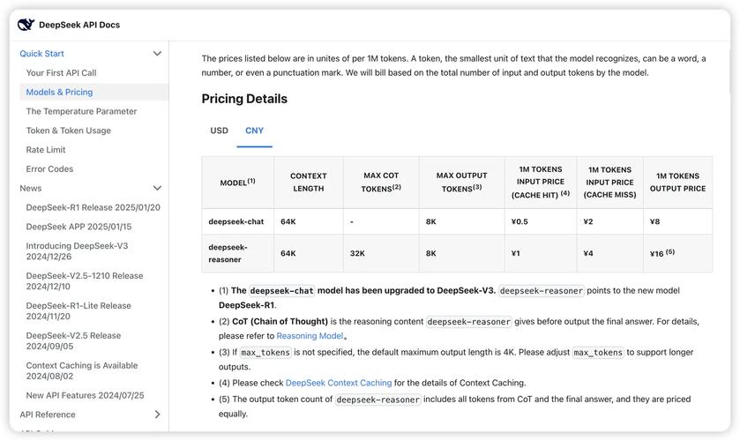Click the deepseek-chat model cell
740x441 pixels.
point(236,221)
